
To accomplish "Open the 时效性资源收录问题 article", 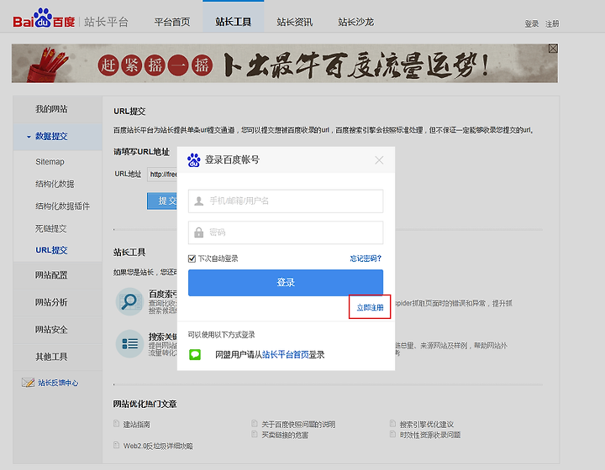I will (430, 435).
